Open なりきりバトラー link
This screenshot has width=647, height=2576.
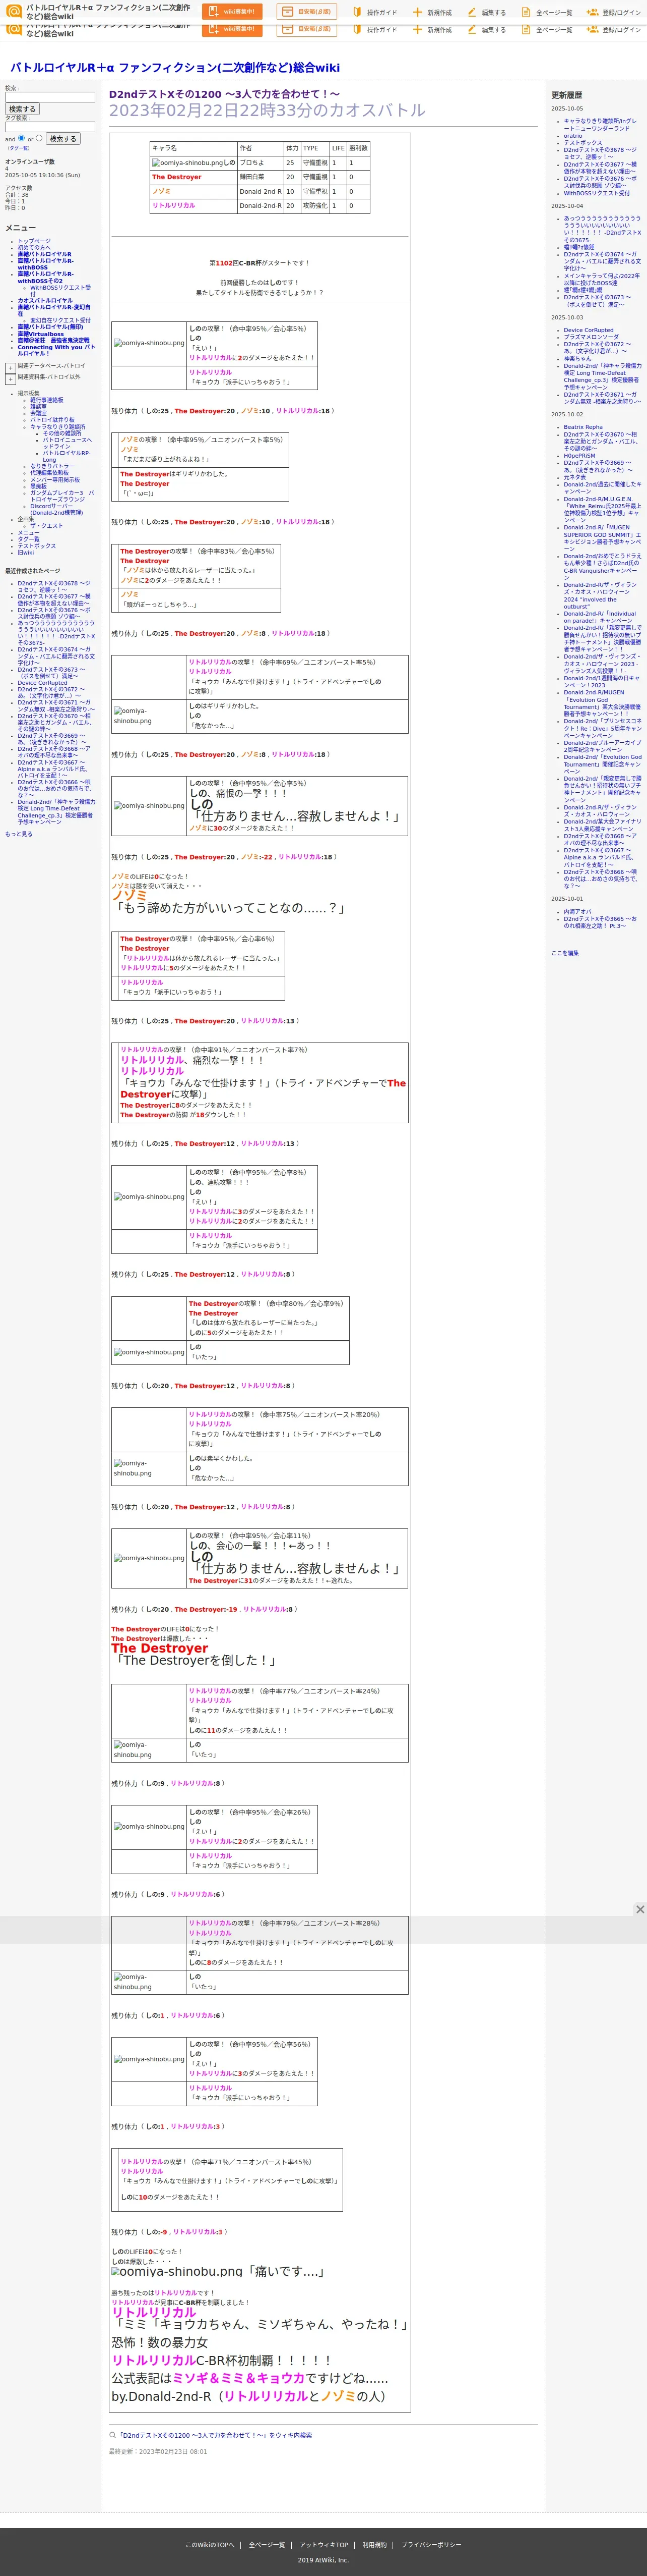click(52, 466)
